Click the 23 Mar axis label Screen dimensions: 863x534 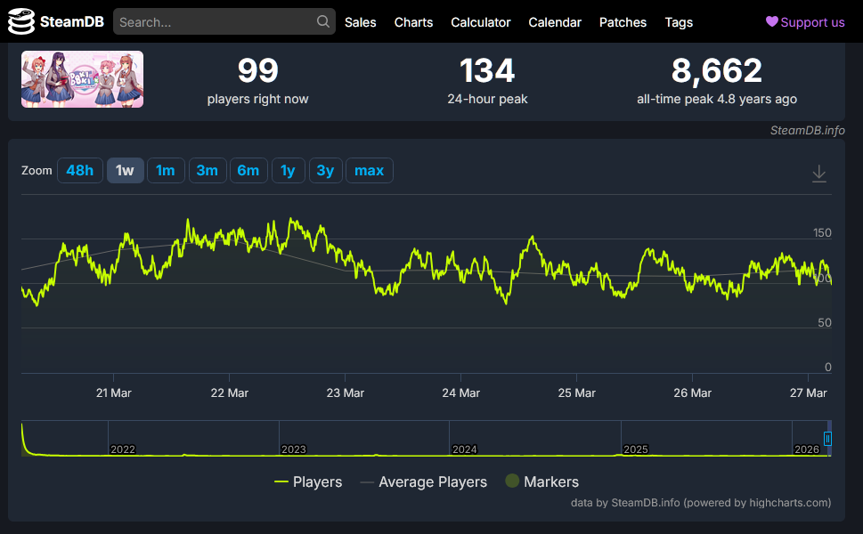tap(345, 392)
